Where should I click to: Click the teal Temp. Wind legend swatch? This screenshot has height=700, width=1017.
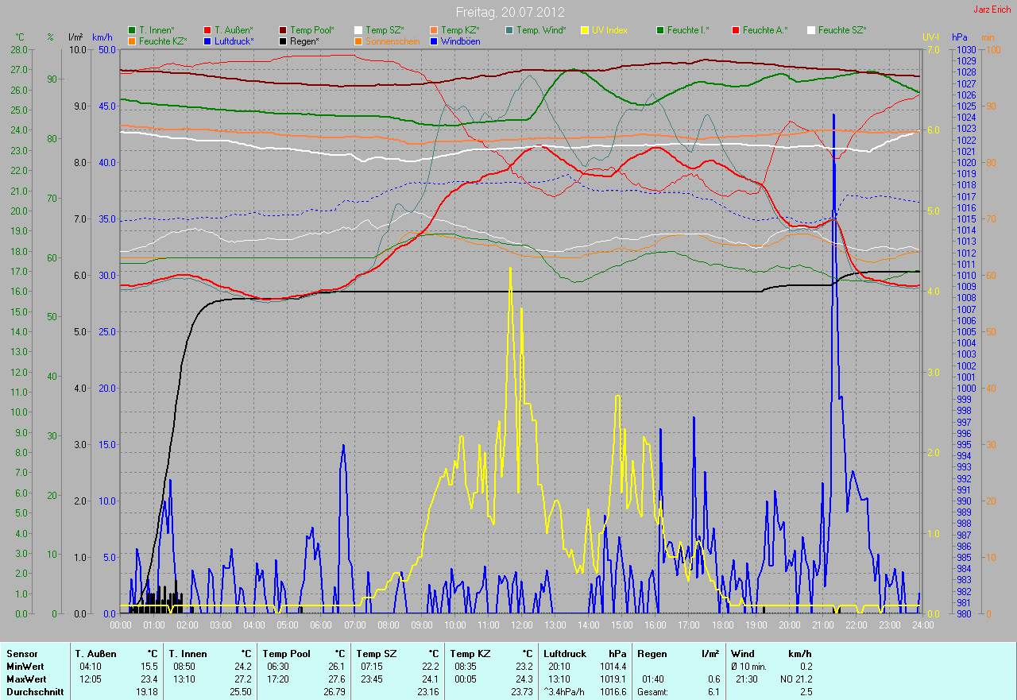click(x=509, y=30)
